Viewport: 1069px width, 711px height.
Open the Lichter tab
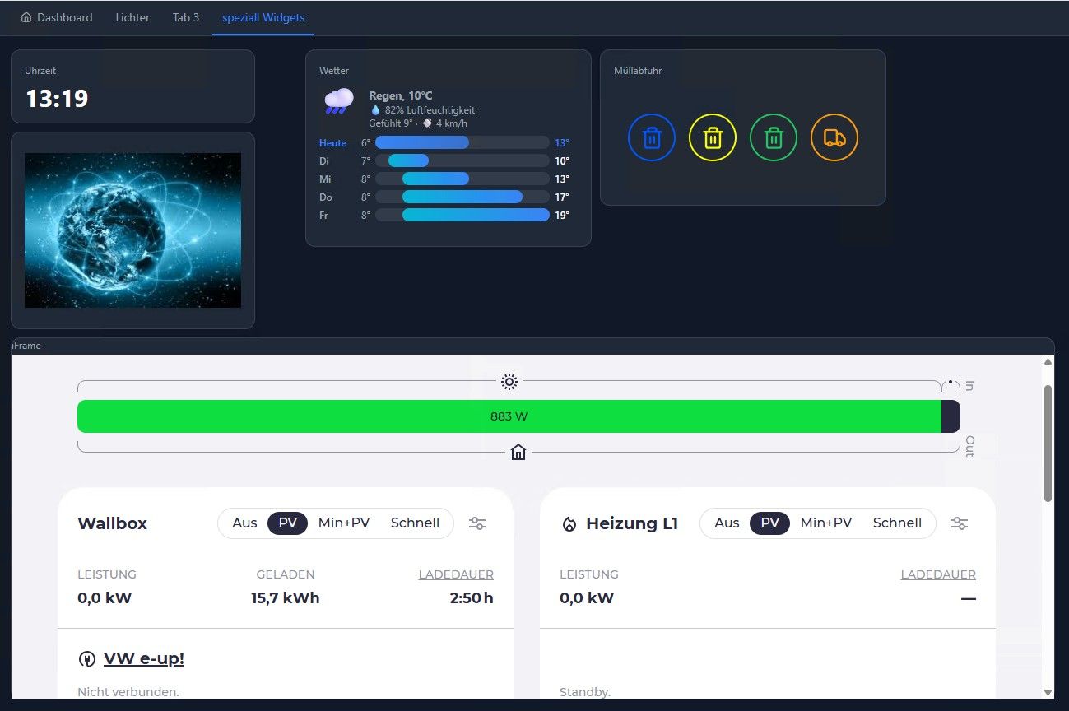click(x=132, y=17)
